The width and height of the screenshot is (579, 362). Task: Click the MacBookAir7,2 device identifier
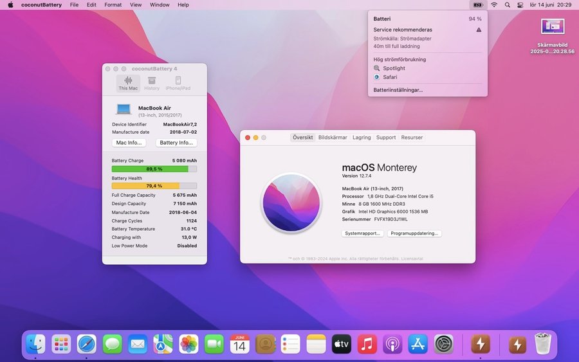[180, 124]
